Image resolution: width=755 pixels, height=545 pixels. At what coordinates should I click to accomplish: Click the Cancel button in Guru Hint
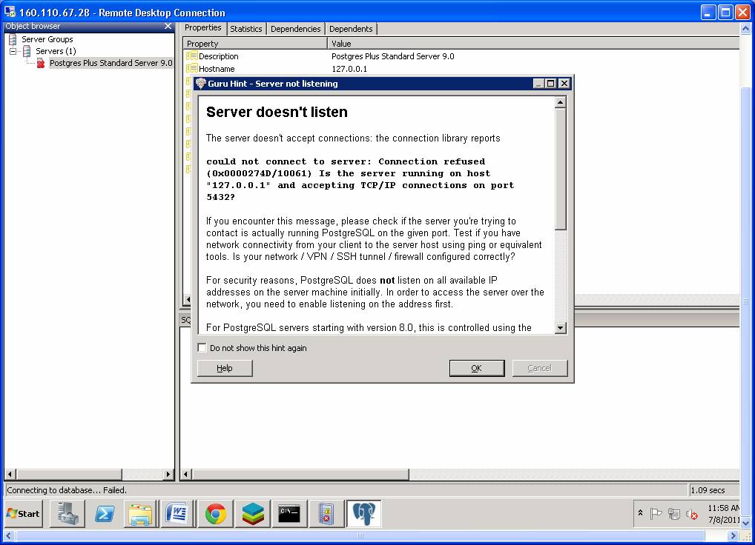click(x=539, y=368)
